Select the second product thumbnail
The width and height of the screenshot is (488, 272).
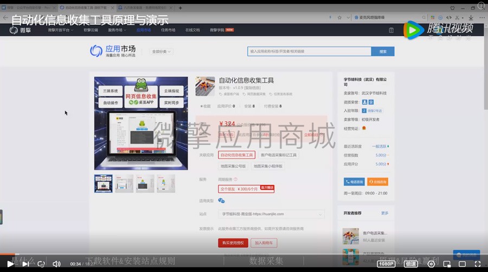[124, 183]
